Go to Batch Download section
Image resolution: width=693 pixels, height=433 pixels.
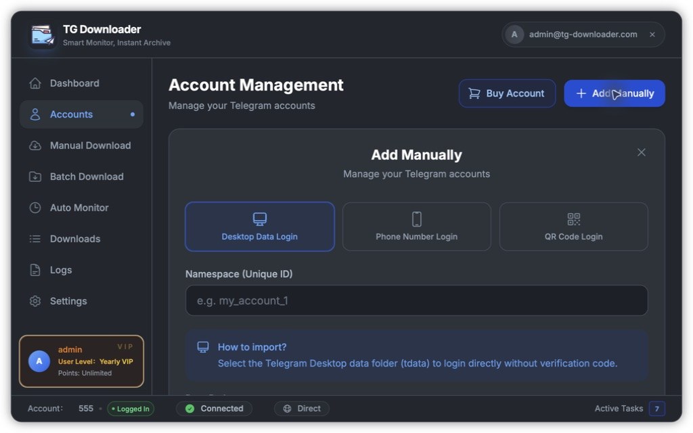pos(81,177)
